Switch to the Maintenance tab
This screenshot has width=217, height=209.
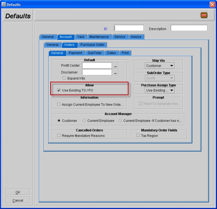99,37
